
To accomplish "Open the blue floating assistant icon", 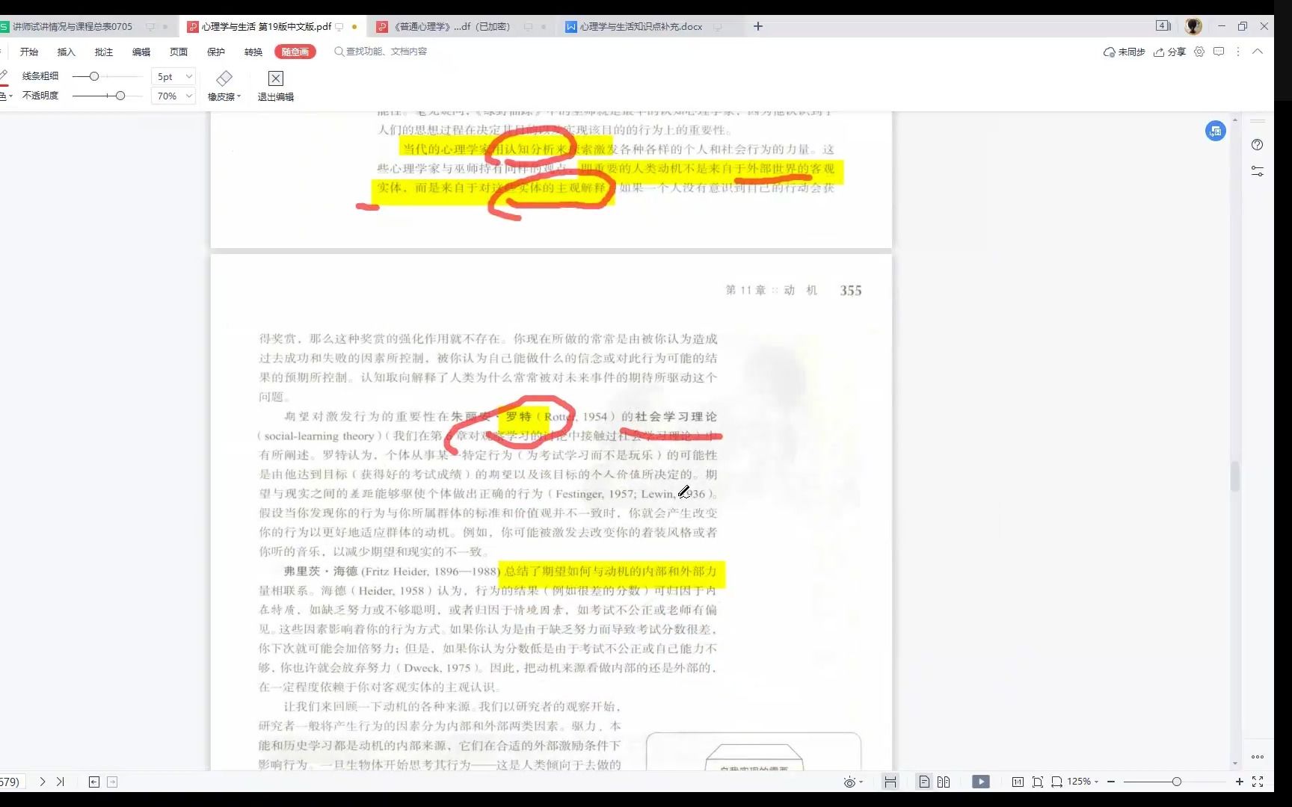I will click(1216, 132).
